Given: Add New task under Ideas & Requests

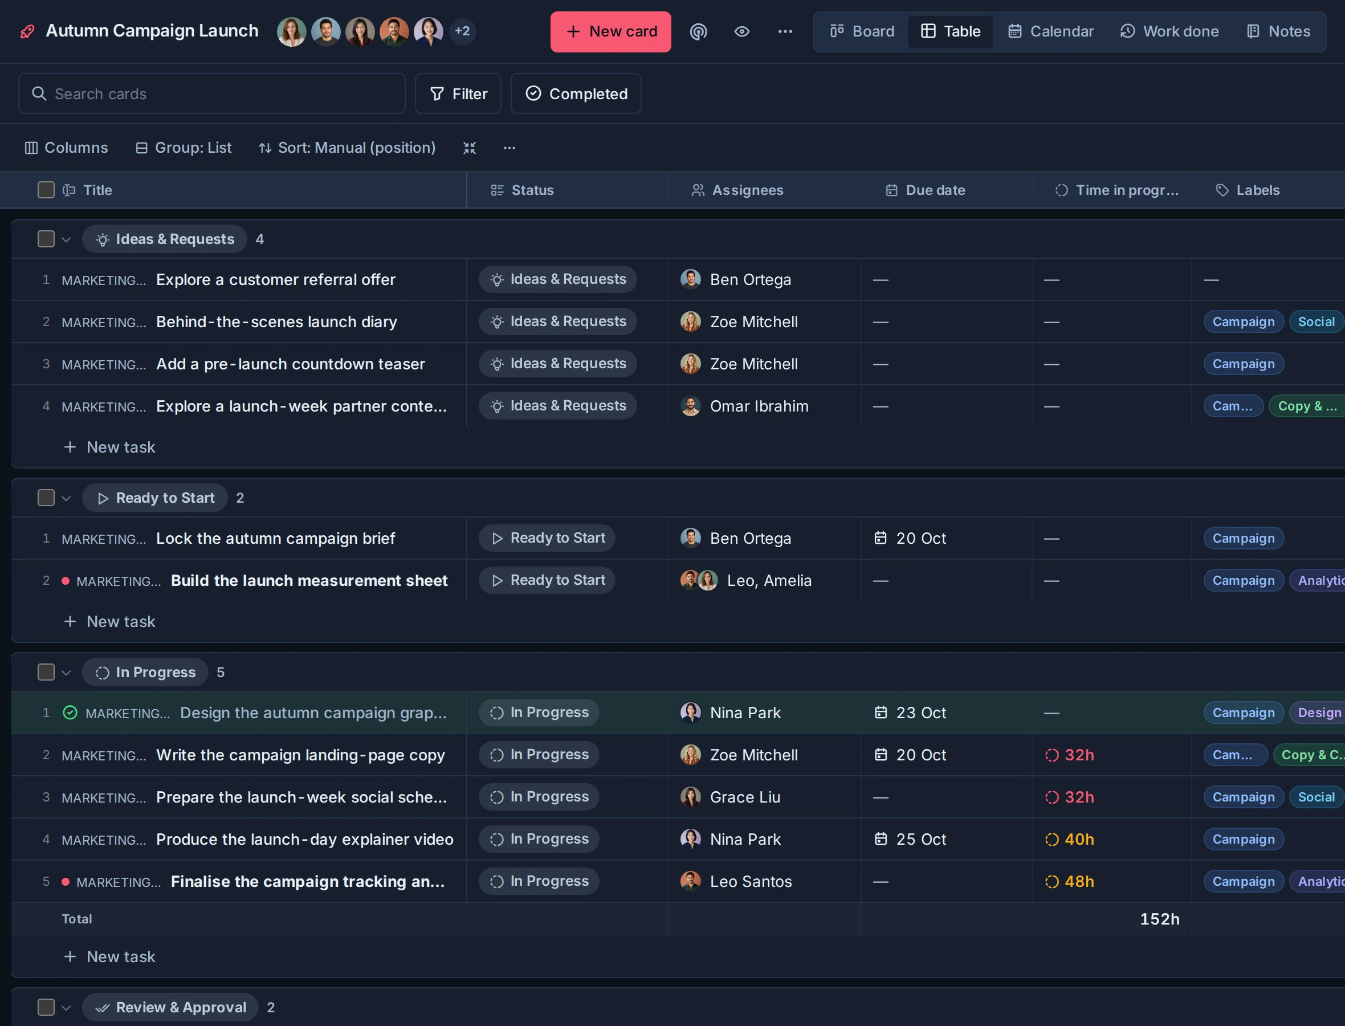Looking at the screenshot, I should (109, 447).
